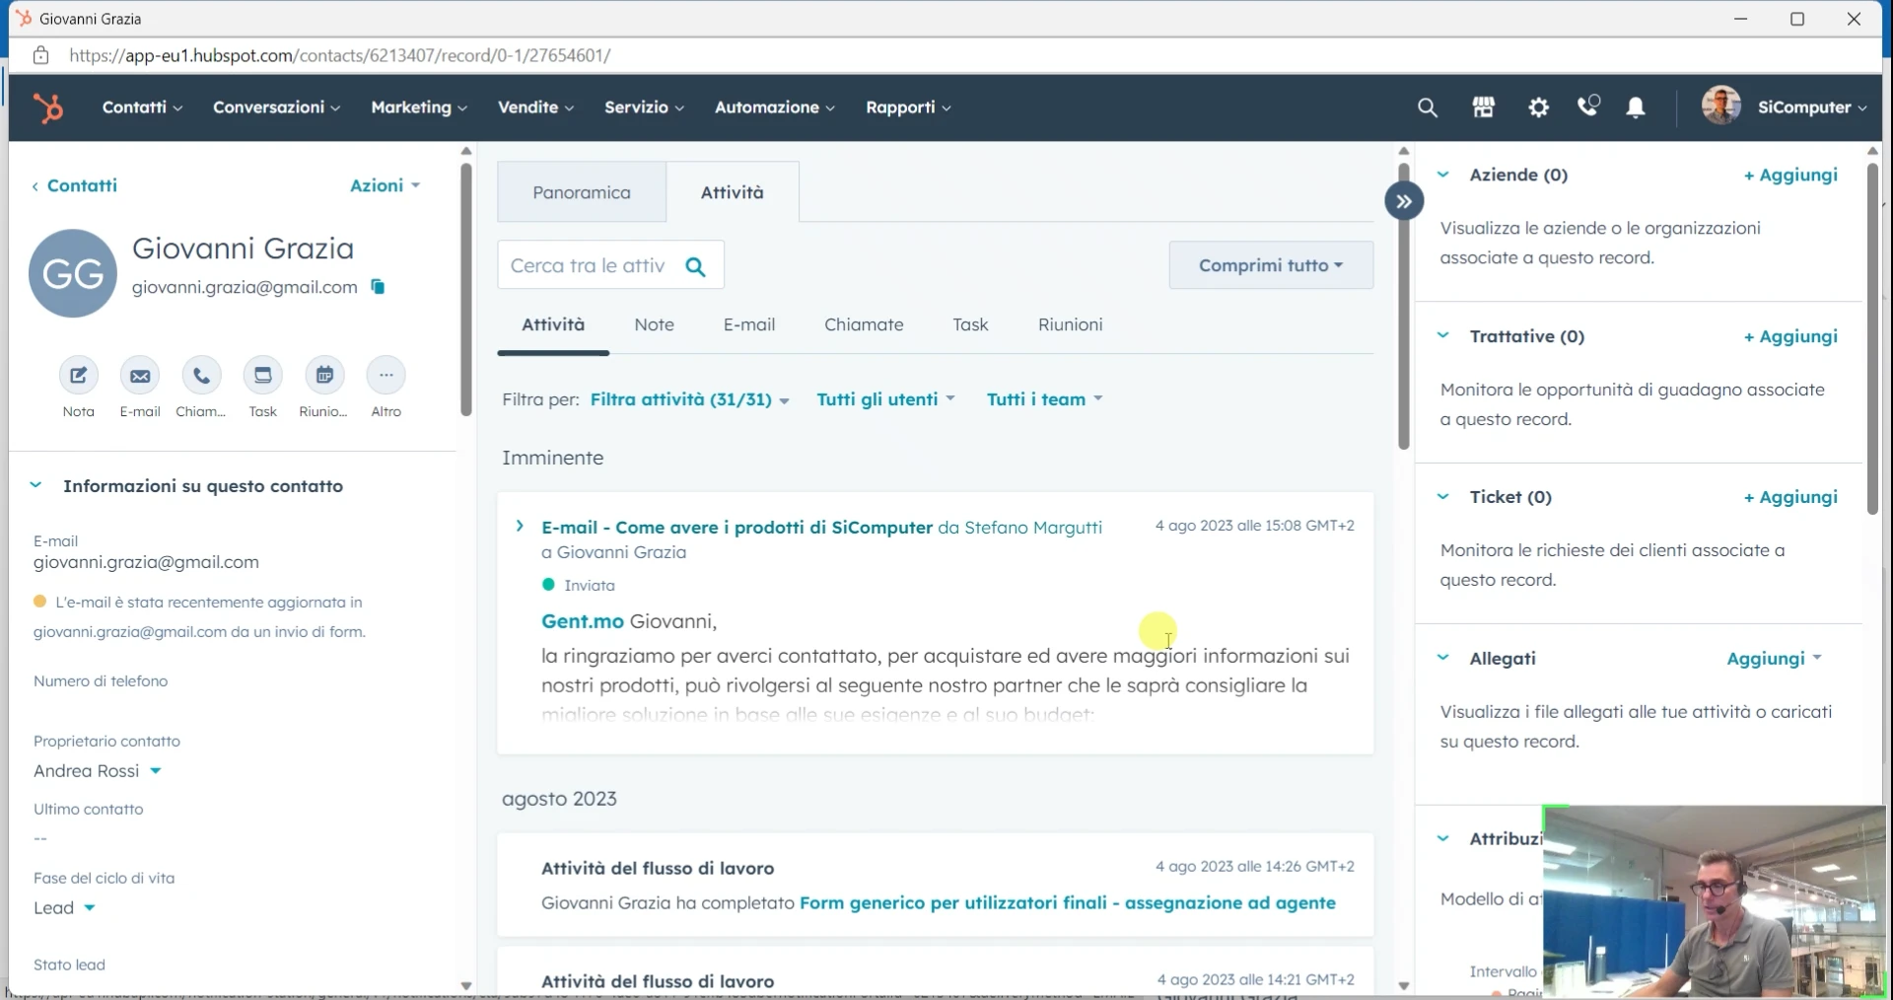This screenshot has height=1000, width=1893.
Task: Click the Cerca tra le attività search field
Action: click(x=589, y=265)
